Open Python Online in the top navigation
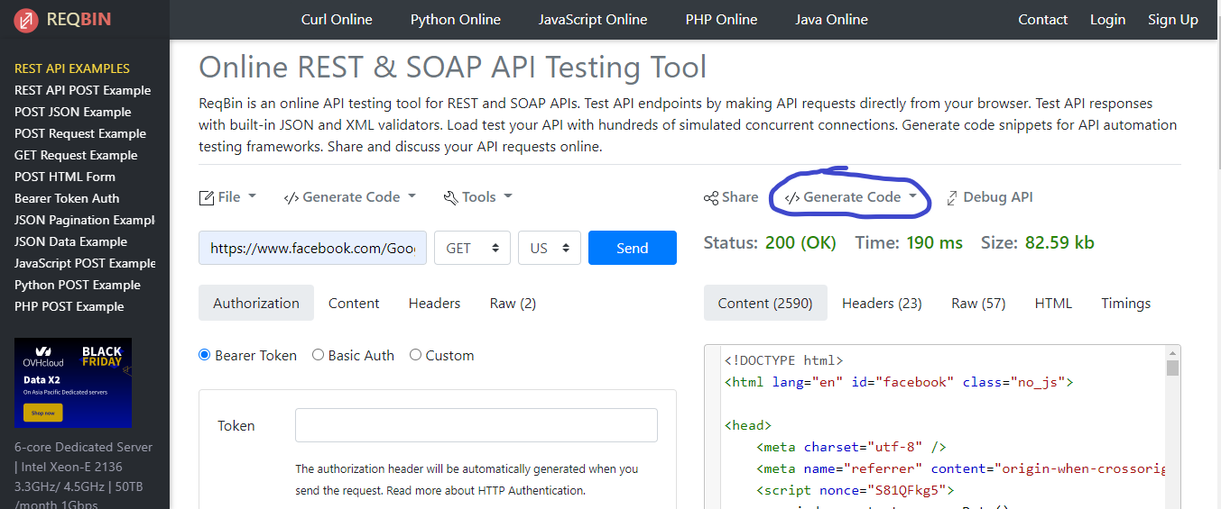The height and width of the screenshot is (509, 1221). [456, 19]
